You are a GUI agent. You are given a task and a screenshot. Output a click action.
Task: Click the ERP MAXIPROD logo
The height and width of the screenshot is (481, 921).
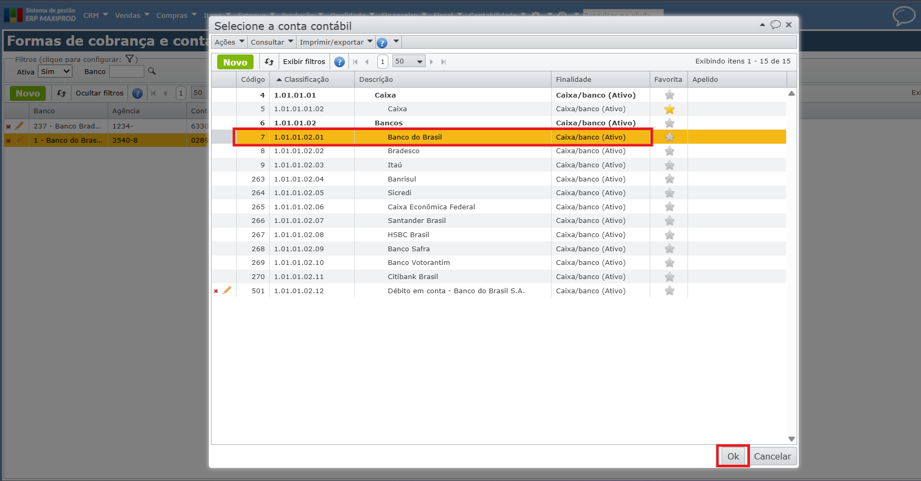coord(40,15)
